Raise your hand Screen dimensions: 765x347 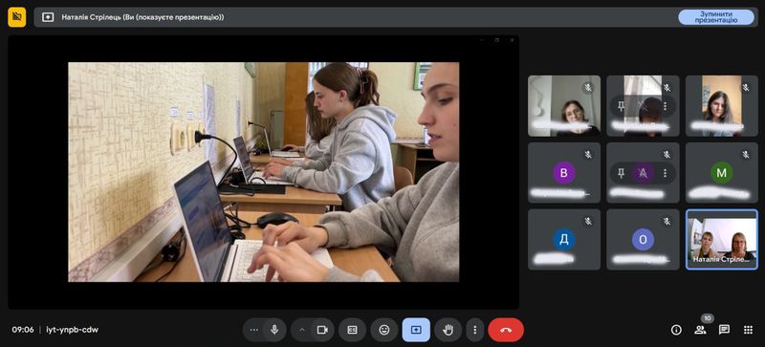click(448, 330)
